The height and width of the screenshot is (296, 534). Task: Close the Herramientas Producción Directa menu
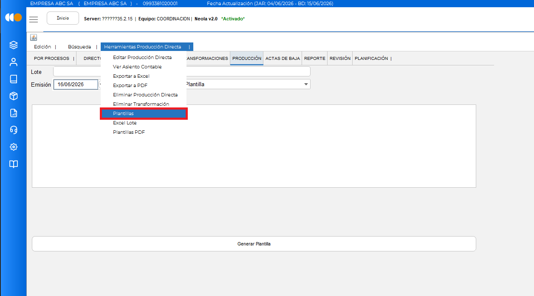147,47
